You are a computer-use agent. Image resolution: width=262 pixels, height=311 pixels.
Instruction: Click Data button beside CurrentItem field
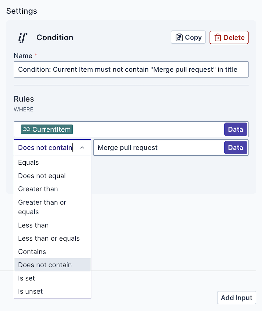236,129
